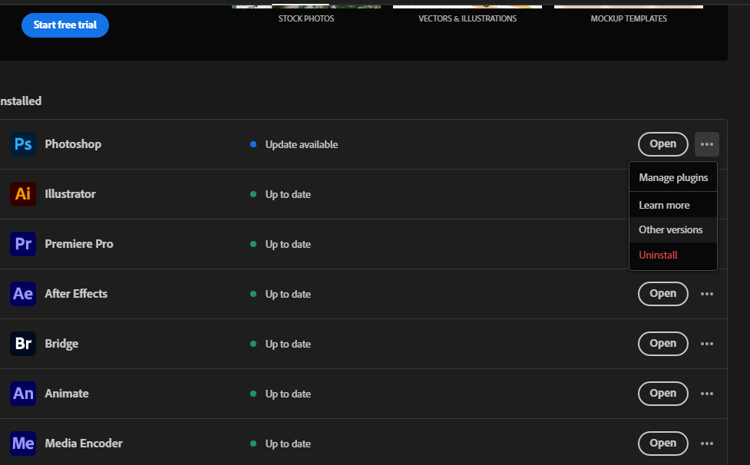
Task: Click the Photoshop app icon
Action: (23, 144)
